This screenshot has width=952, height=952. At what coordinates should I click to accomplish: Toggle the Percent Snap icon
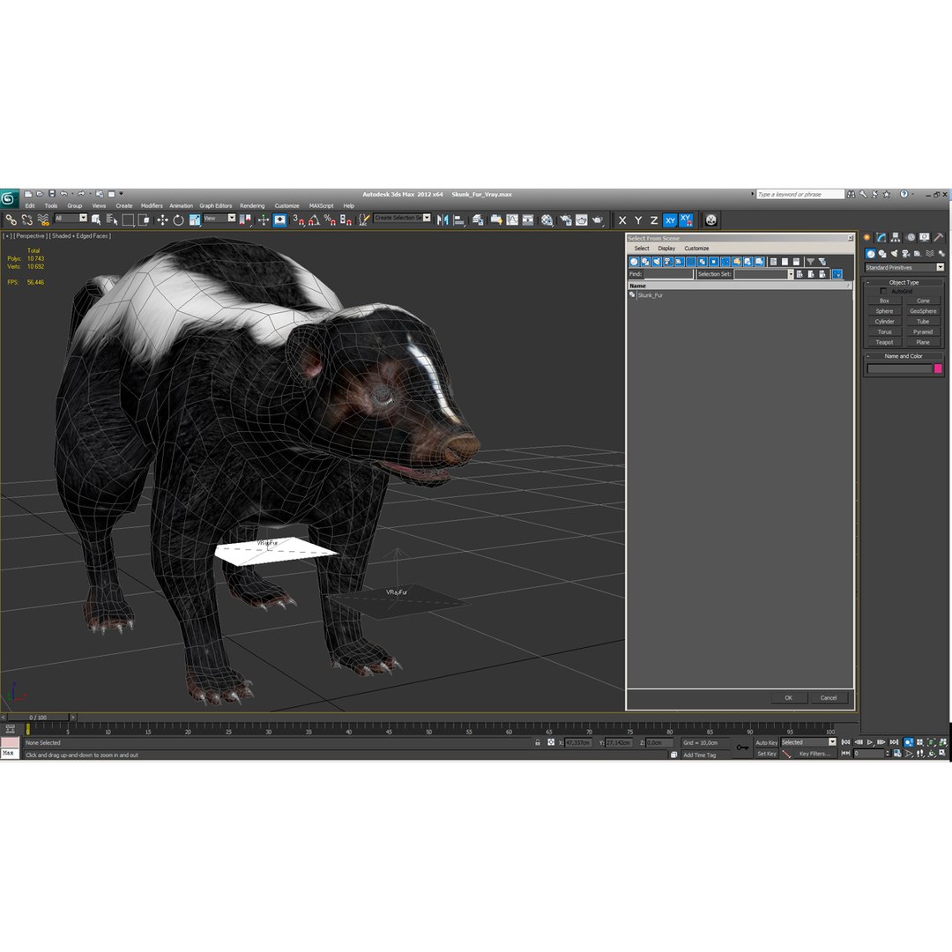click(330, 219)
